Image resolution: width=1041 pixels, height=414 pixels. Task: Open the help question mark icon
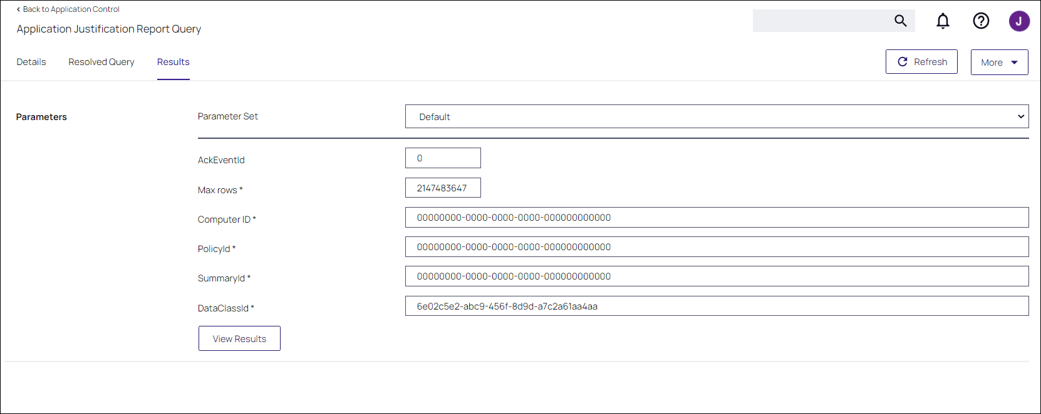pos(981,21)
